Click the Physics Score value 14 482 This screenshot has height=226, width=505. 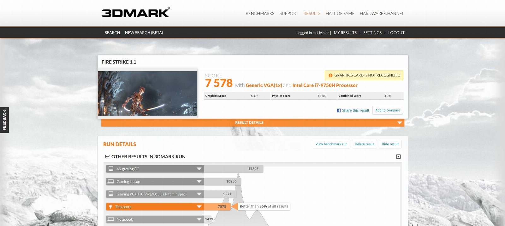point(322,96)
